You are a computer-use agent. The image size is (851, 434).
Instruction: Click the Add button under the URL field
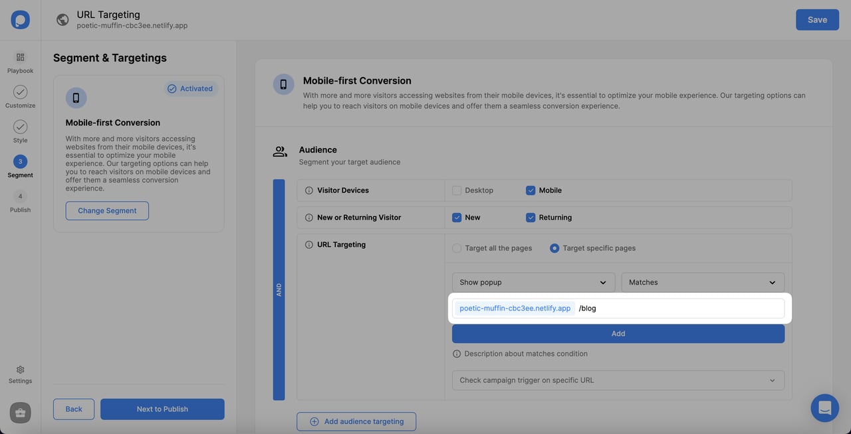618,333
